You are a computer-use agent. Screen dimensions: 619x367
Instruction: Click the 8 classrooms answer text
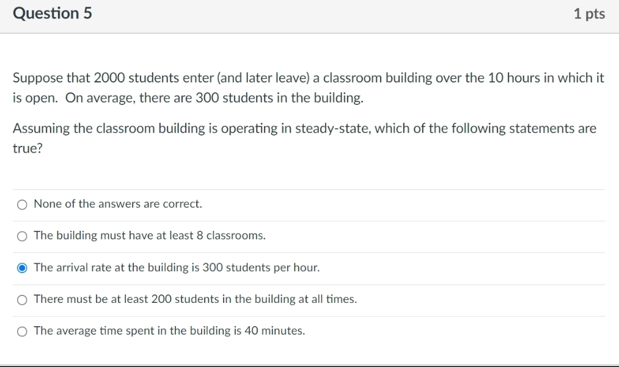point(150,235)
